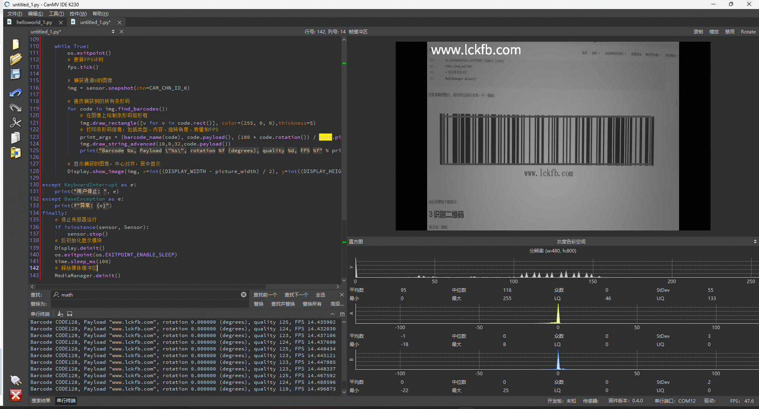The image size is (759, 409).
Task: Click the 查找下一个 button
Action: [296, 295]
